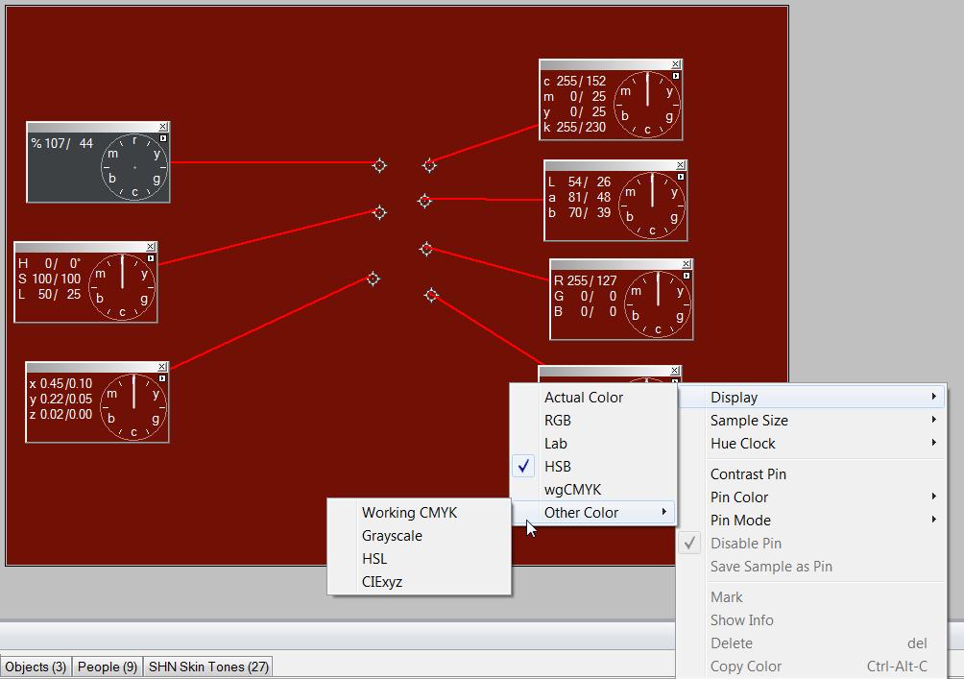The image size is (964, 679).
Task: Click the R 255/127 value row
Action: pyautogui.click(x=586, y=280)
